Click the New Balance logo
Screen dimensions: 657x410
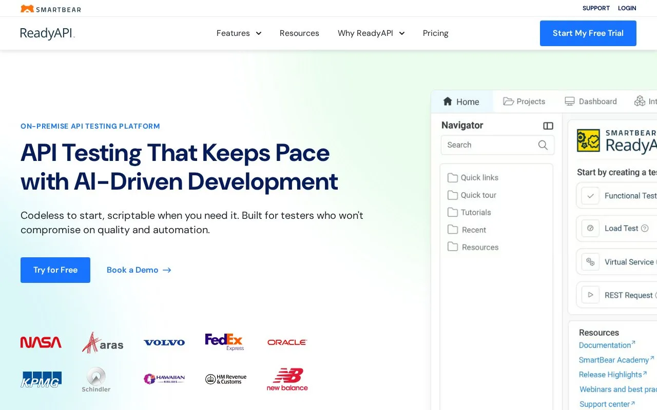click(x=287, y=379)
